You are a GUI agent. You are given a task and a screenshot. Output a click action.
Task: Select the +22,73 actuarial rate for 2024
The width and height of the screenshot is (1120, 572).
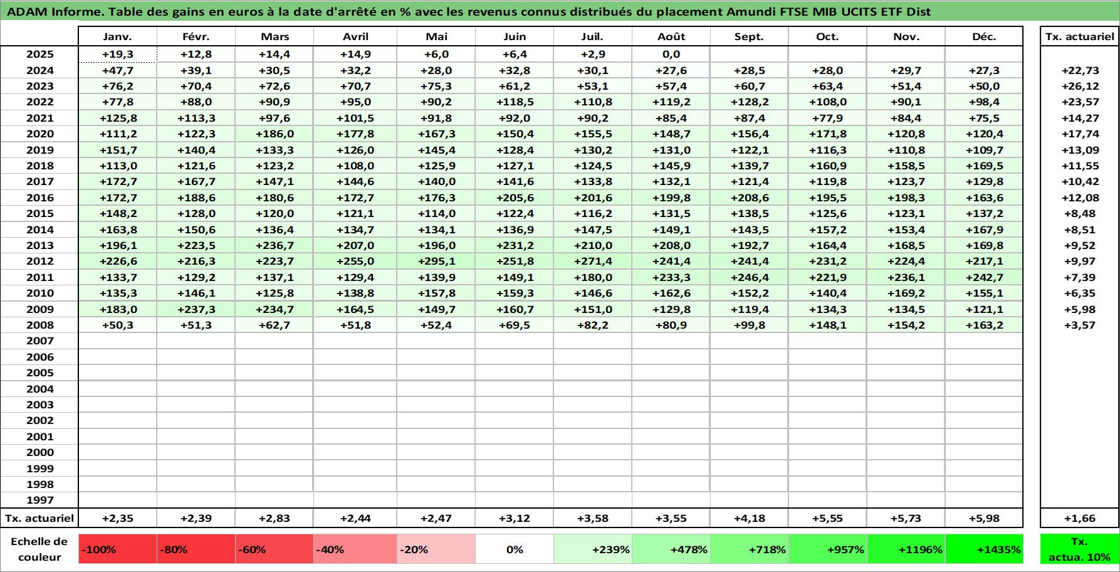point(1080,70)
